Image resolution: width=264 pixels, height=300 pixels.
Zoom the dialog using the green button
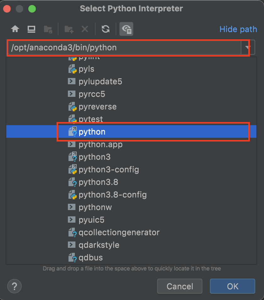pos(32,9)
